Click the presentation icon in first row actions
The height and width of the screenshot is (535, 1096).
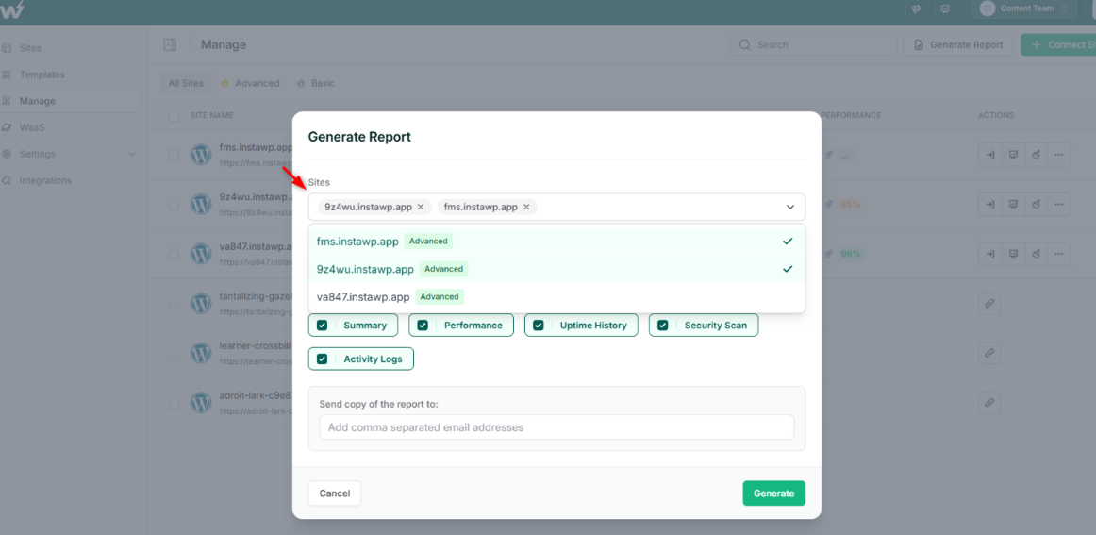tap(1012, 155)
